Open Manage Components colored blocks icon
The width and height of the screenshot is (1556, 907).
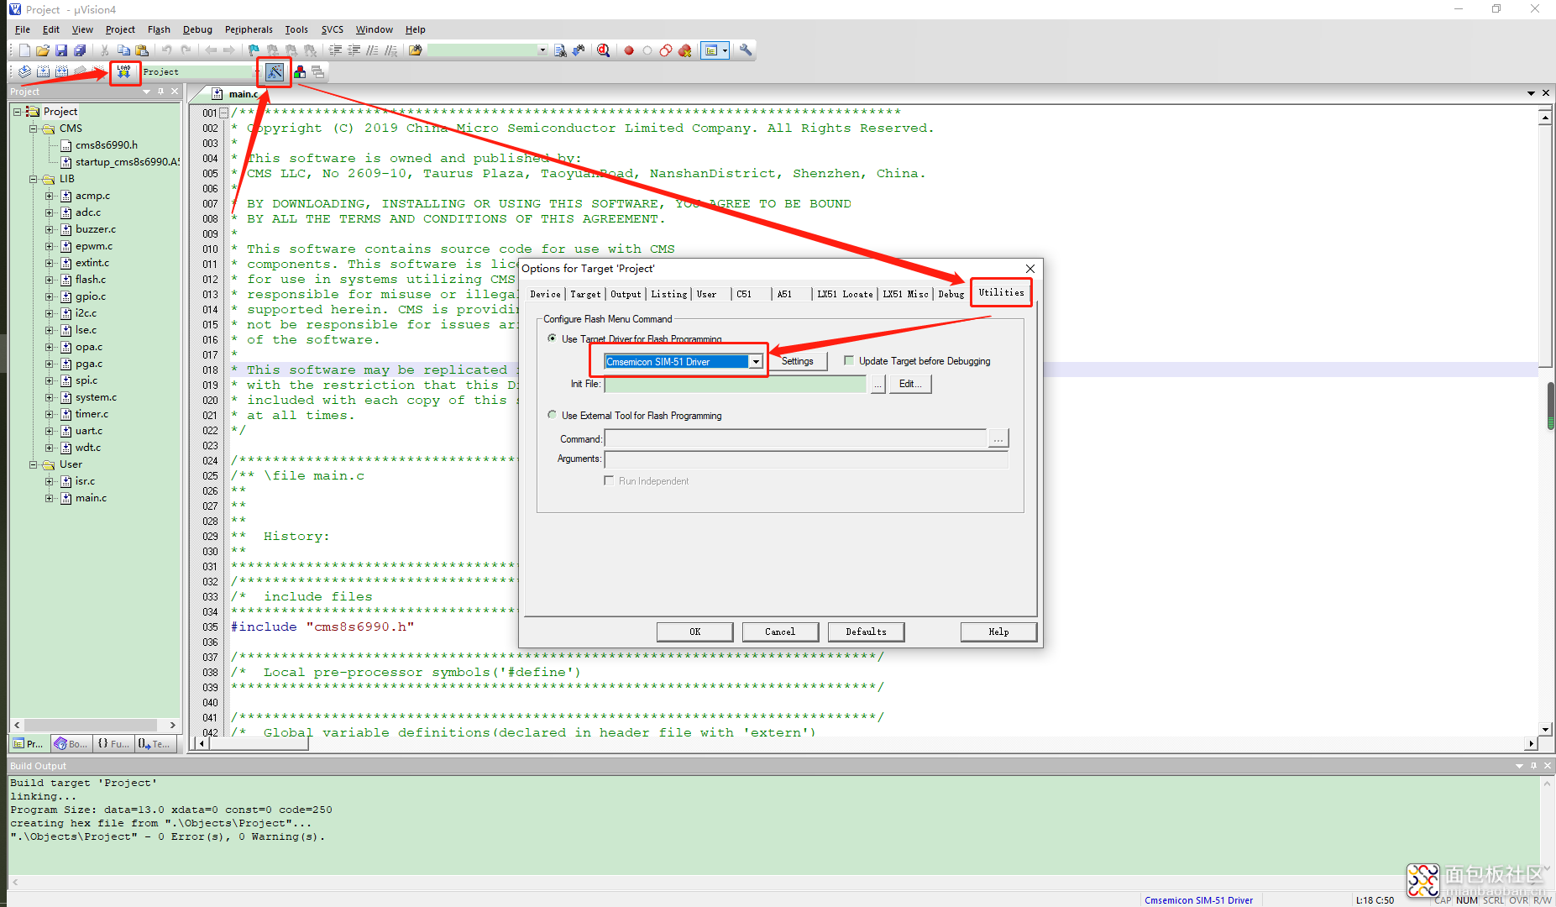coord(300,72)
